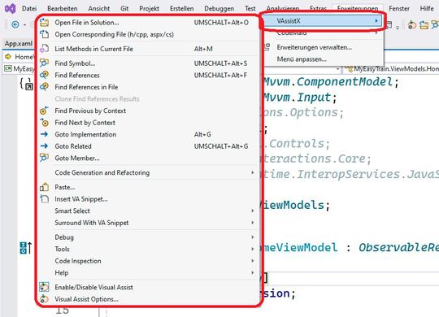Open the MyEasyTrain.ViewModels navigation dropdown
439x317 pixels.
(x=391, y=68)
